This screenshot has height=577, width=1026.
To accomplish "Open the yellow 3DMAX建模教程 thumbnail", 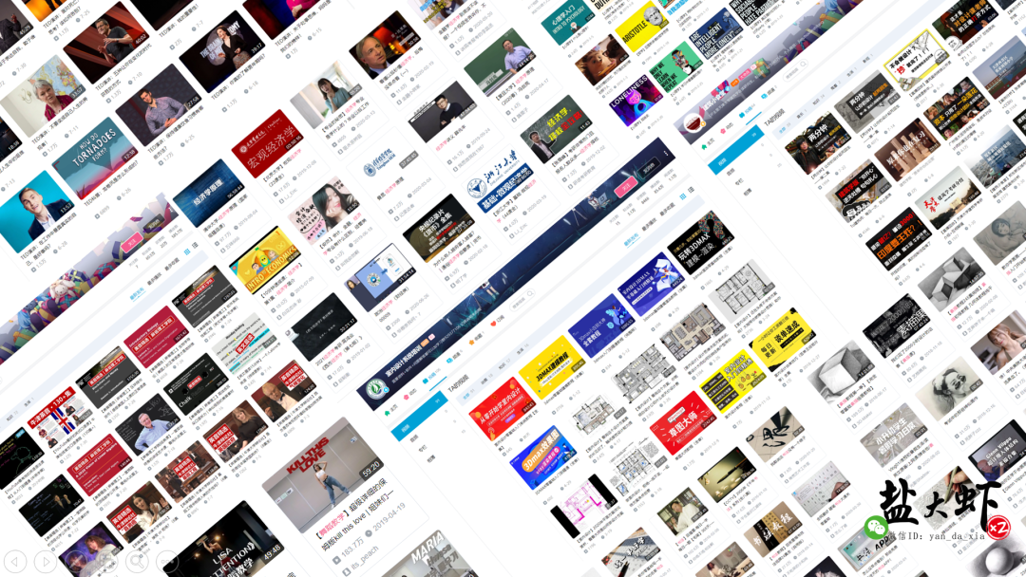I will coord(551,367).
